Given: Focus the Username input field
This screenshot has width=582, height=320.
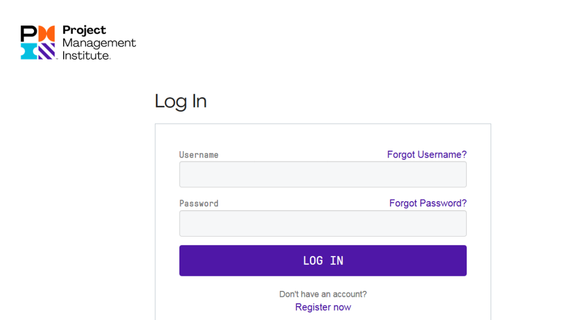Looking at the screenshot, I should point(323,174).
